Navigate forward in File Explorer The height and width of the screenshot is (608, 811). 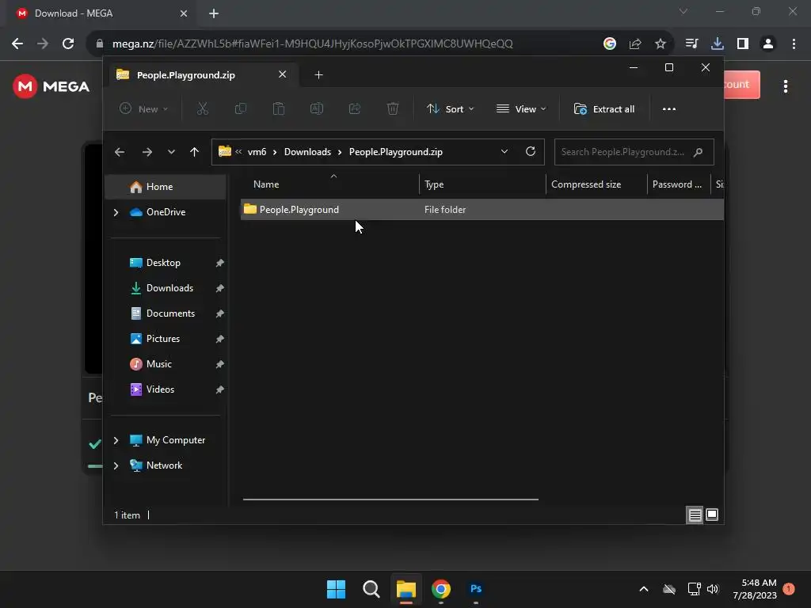coord(147,152)
